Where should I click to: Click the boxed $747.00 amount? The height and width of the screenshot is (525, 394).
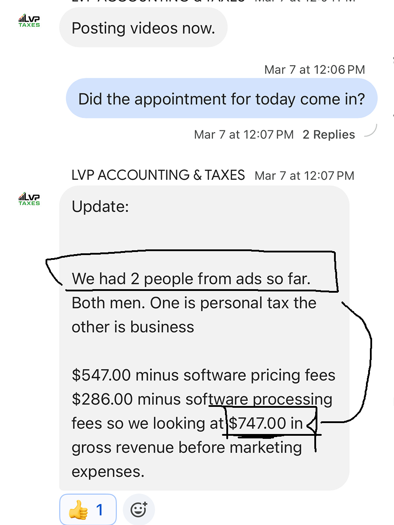pyautogui.click(x=257, y=423)
